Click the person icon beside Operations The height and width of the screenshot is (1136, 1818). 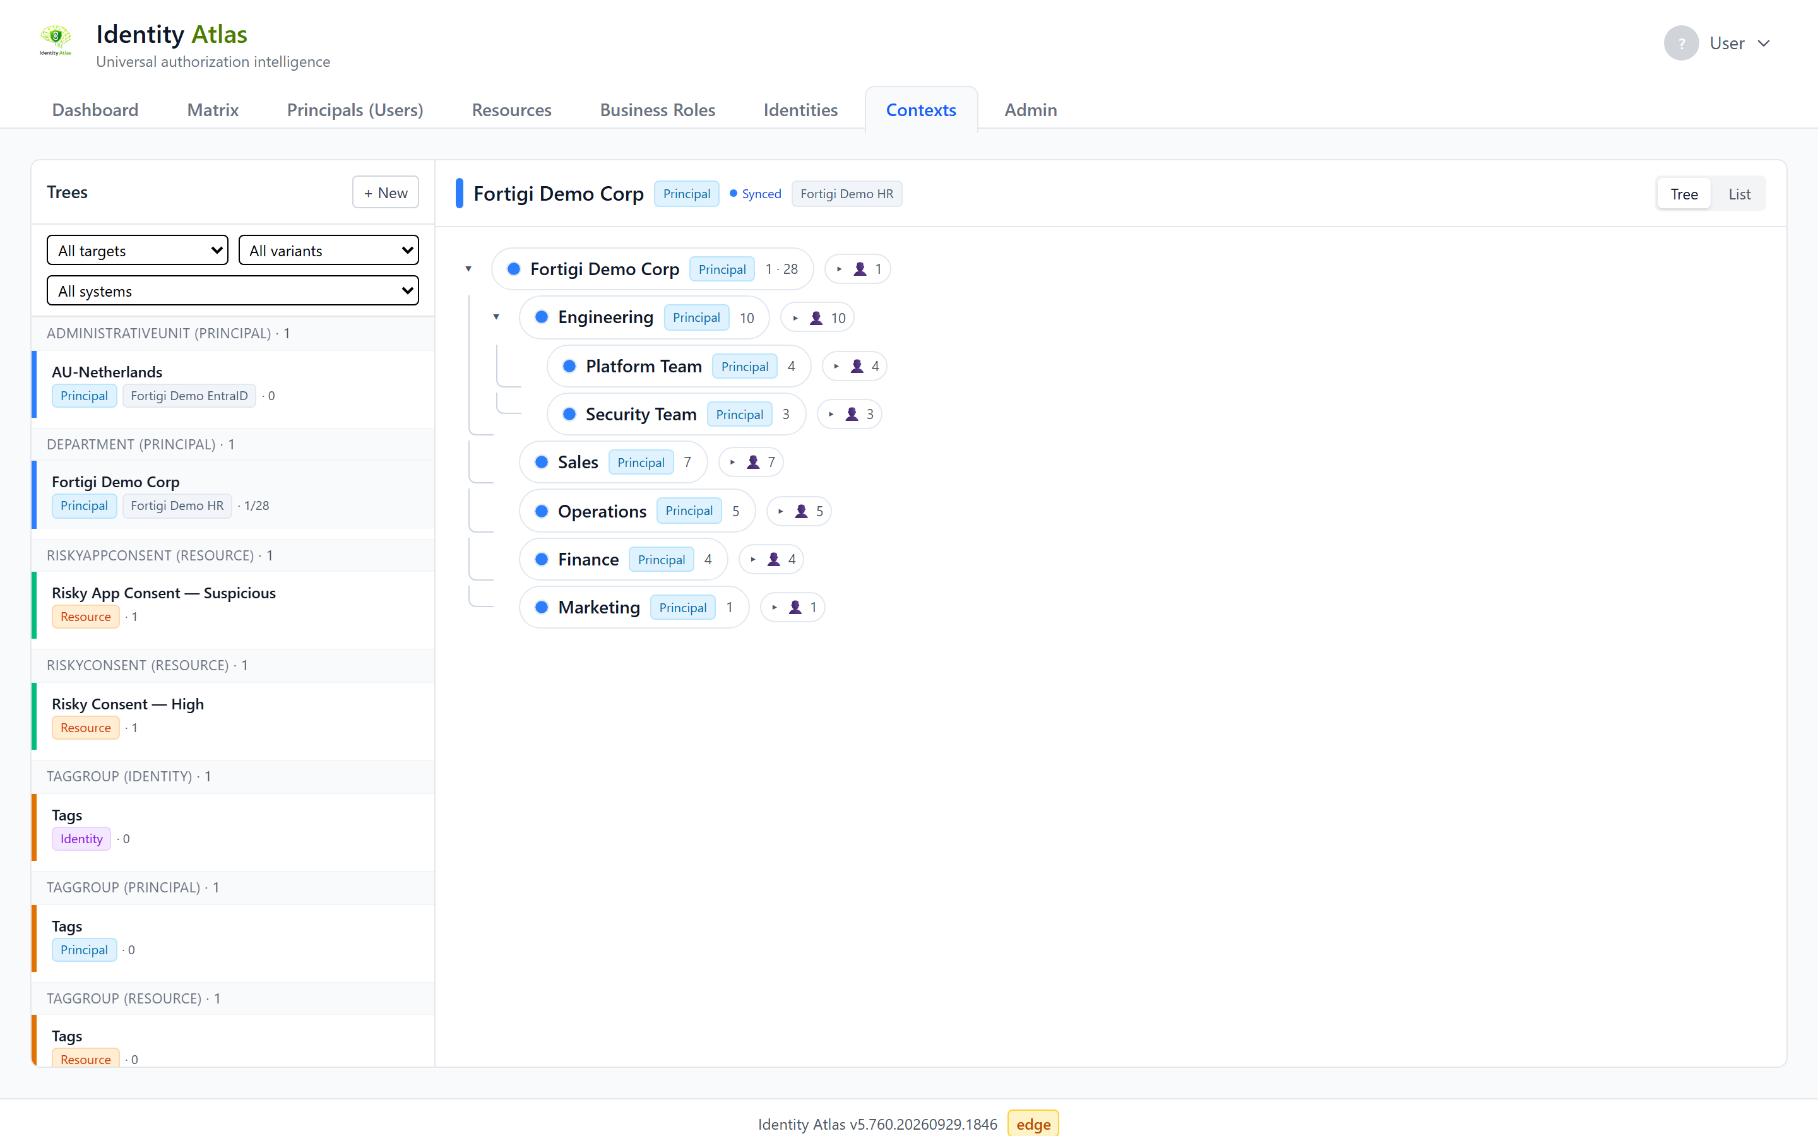[802, 511]
